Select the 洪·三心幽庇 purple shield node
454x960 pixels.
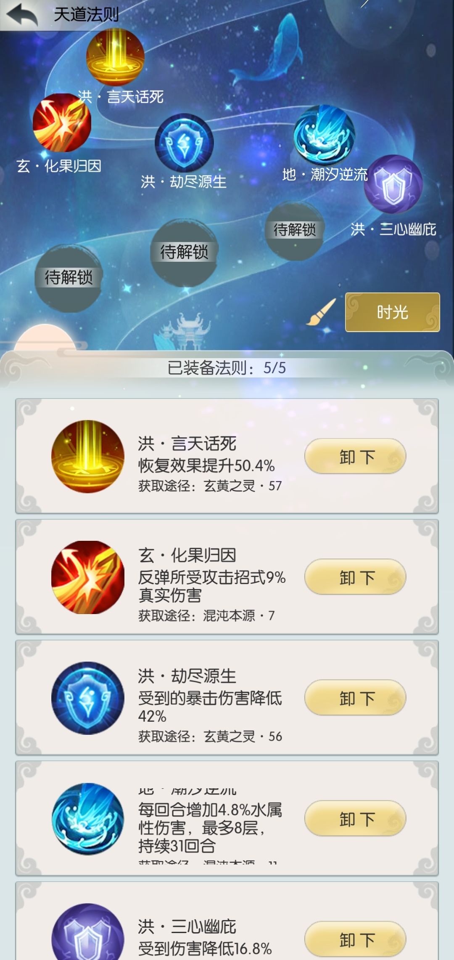(x=393, y=184)
